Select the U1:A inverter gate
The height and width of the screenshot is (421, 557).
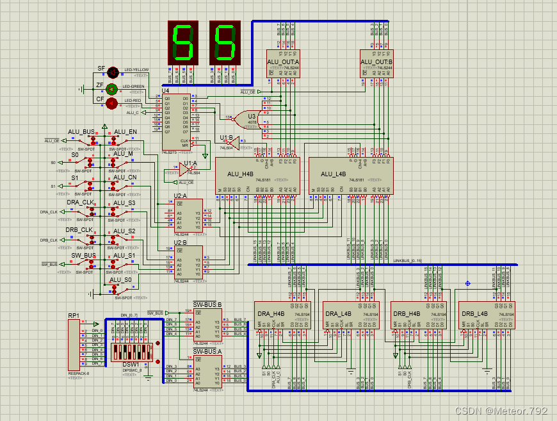185,169
